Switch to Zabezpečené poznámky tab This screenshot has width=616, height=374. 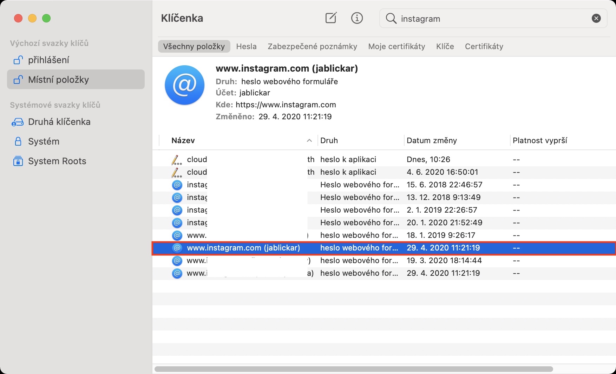click(x=312, y=46)
